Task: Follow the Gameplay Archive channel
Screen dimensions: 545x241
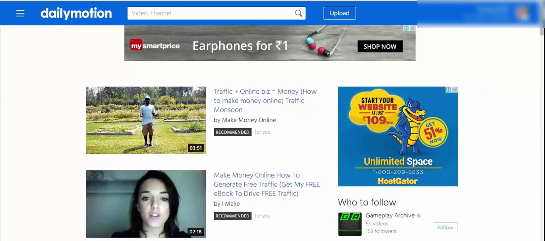Action: (x=445, y=227)
